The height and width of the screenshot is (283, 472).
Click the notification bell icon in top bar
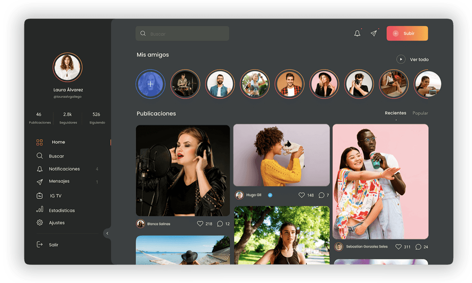[x=357, y=34]
